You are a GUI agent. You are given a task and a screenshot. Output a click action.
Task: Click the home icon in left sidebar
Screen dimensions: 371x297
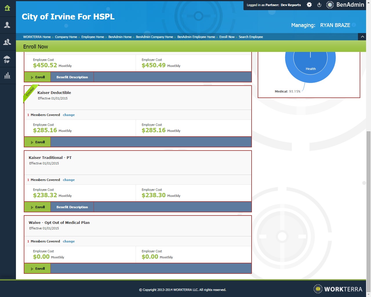(7, 8)
